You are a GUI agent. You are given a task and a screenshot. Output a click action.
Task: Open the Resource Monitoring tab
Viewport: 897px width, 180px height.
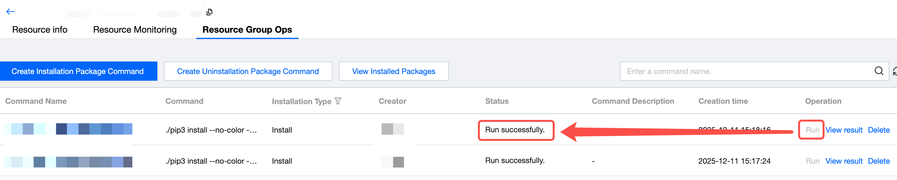point(135,29)
